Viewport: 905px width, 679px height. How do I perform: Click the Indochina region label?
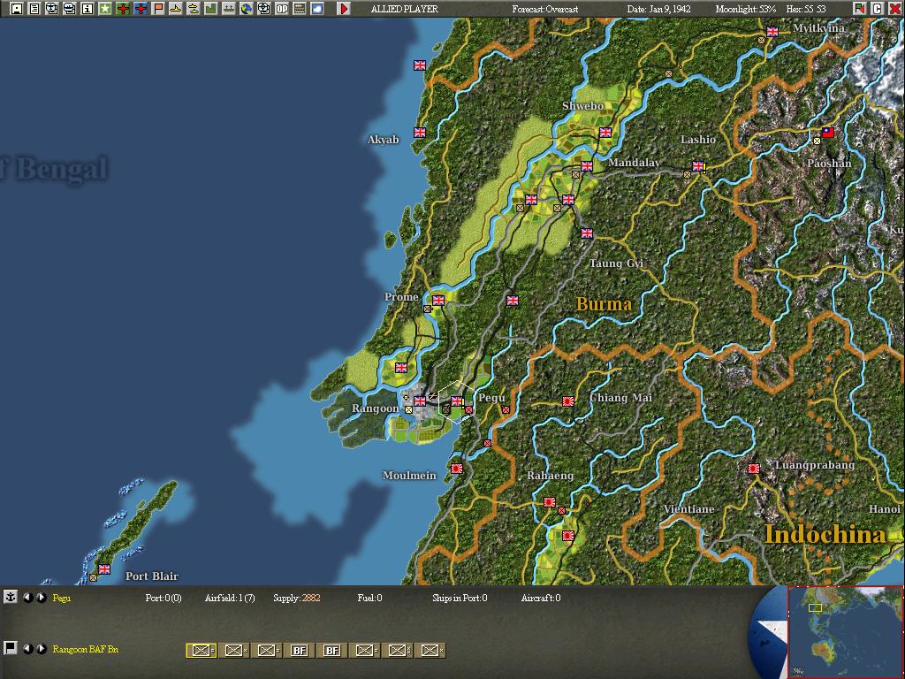point(825,534)
